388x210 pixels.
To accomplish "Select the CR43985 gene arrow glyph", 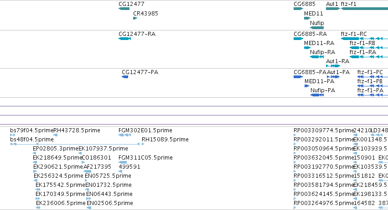I will click(135, 18).
